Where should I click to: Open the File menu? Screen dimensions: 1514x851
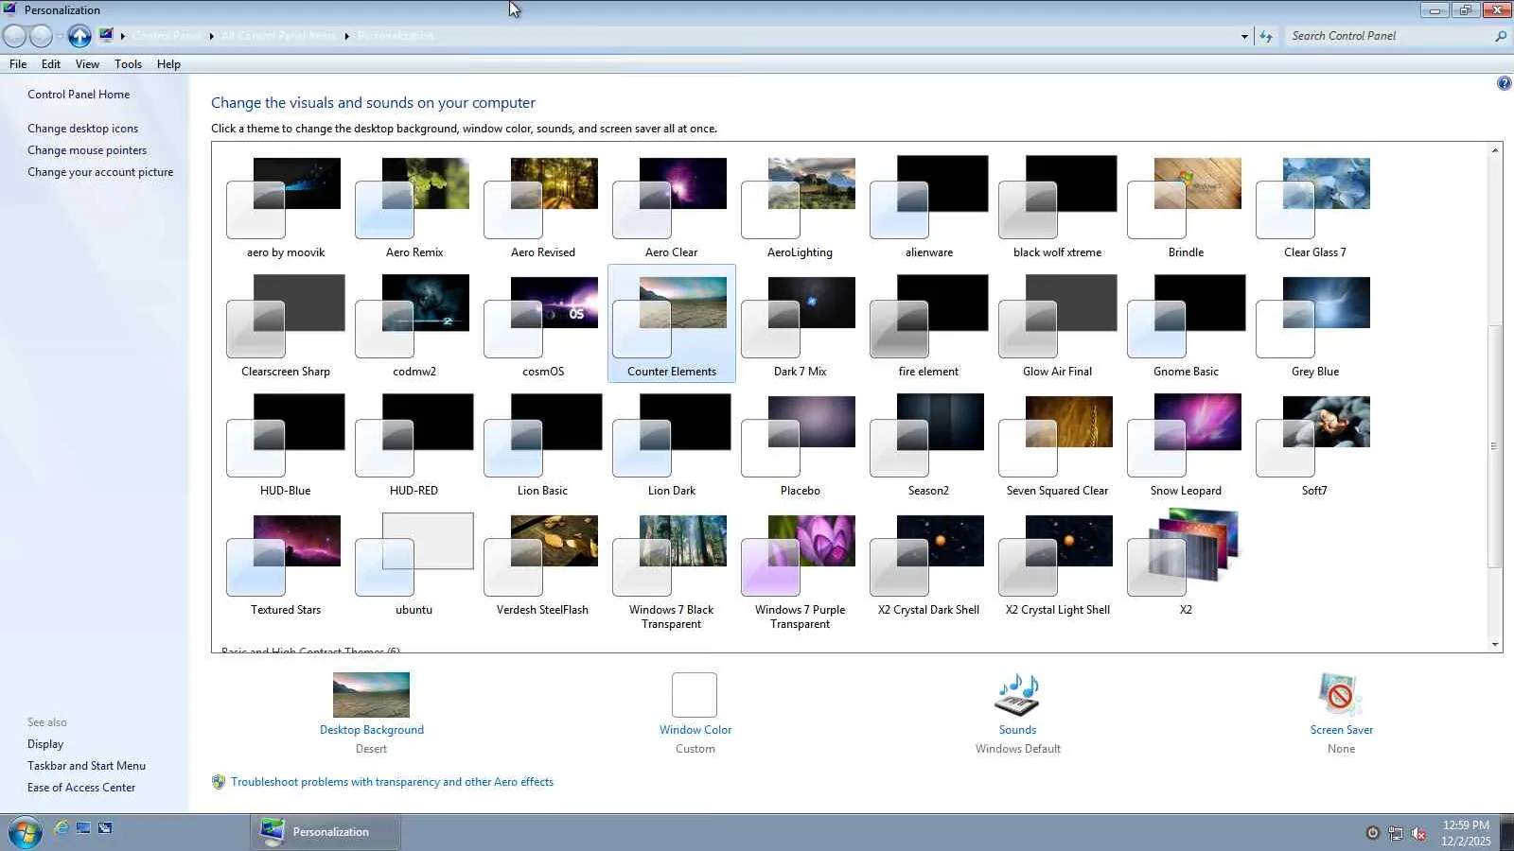pos(18,64)
